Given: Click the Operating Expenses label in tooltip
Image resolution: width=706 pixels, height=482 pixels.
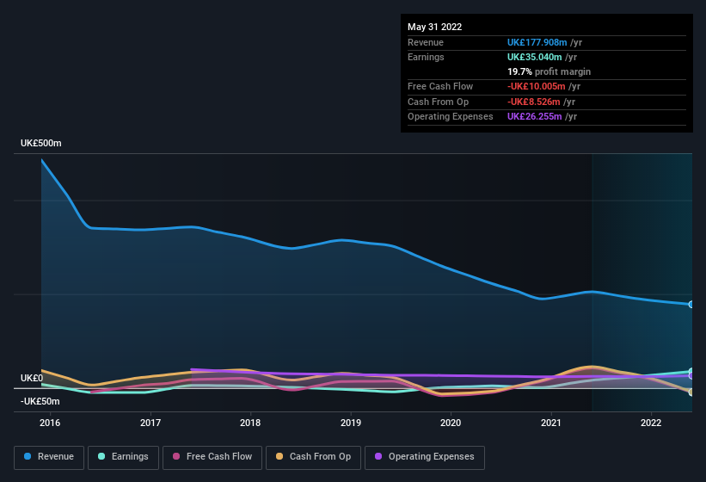Looking at the screenshot, I should [451, 116].
